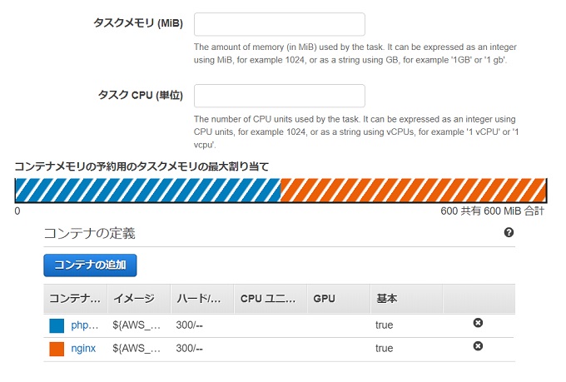Remove the php container row

tap(478, 323)
